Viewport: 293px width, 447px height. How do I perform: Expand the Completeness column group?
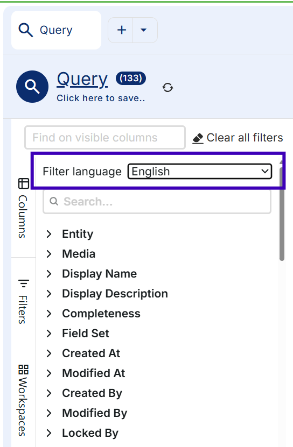tap(49, 314)
